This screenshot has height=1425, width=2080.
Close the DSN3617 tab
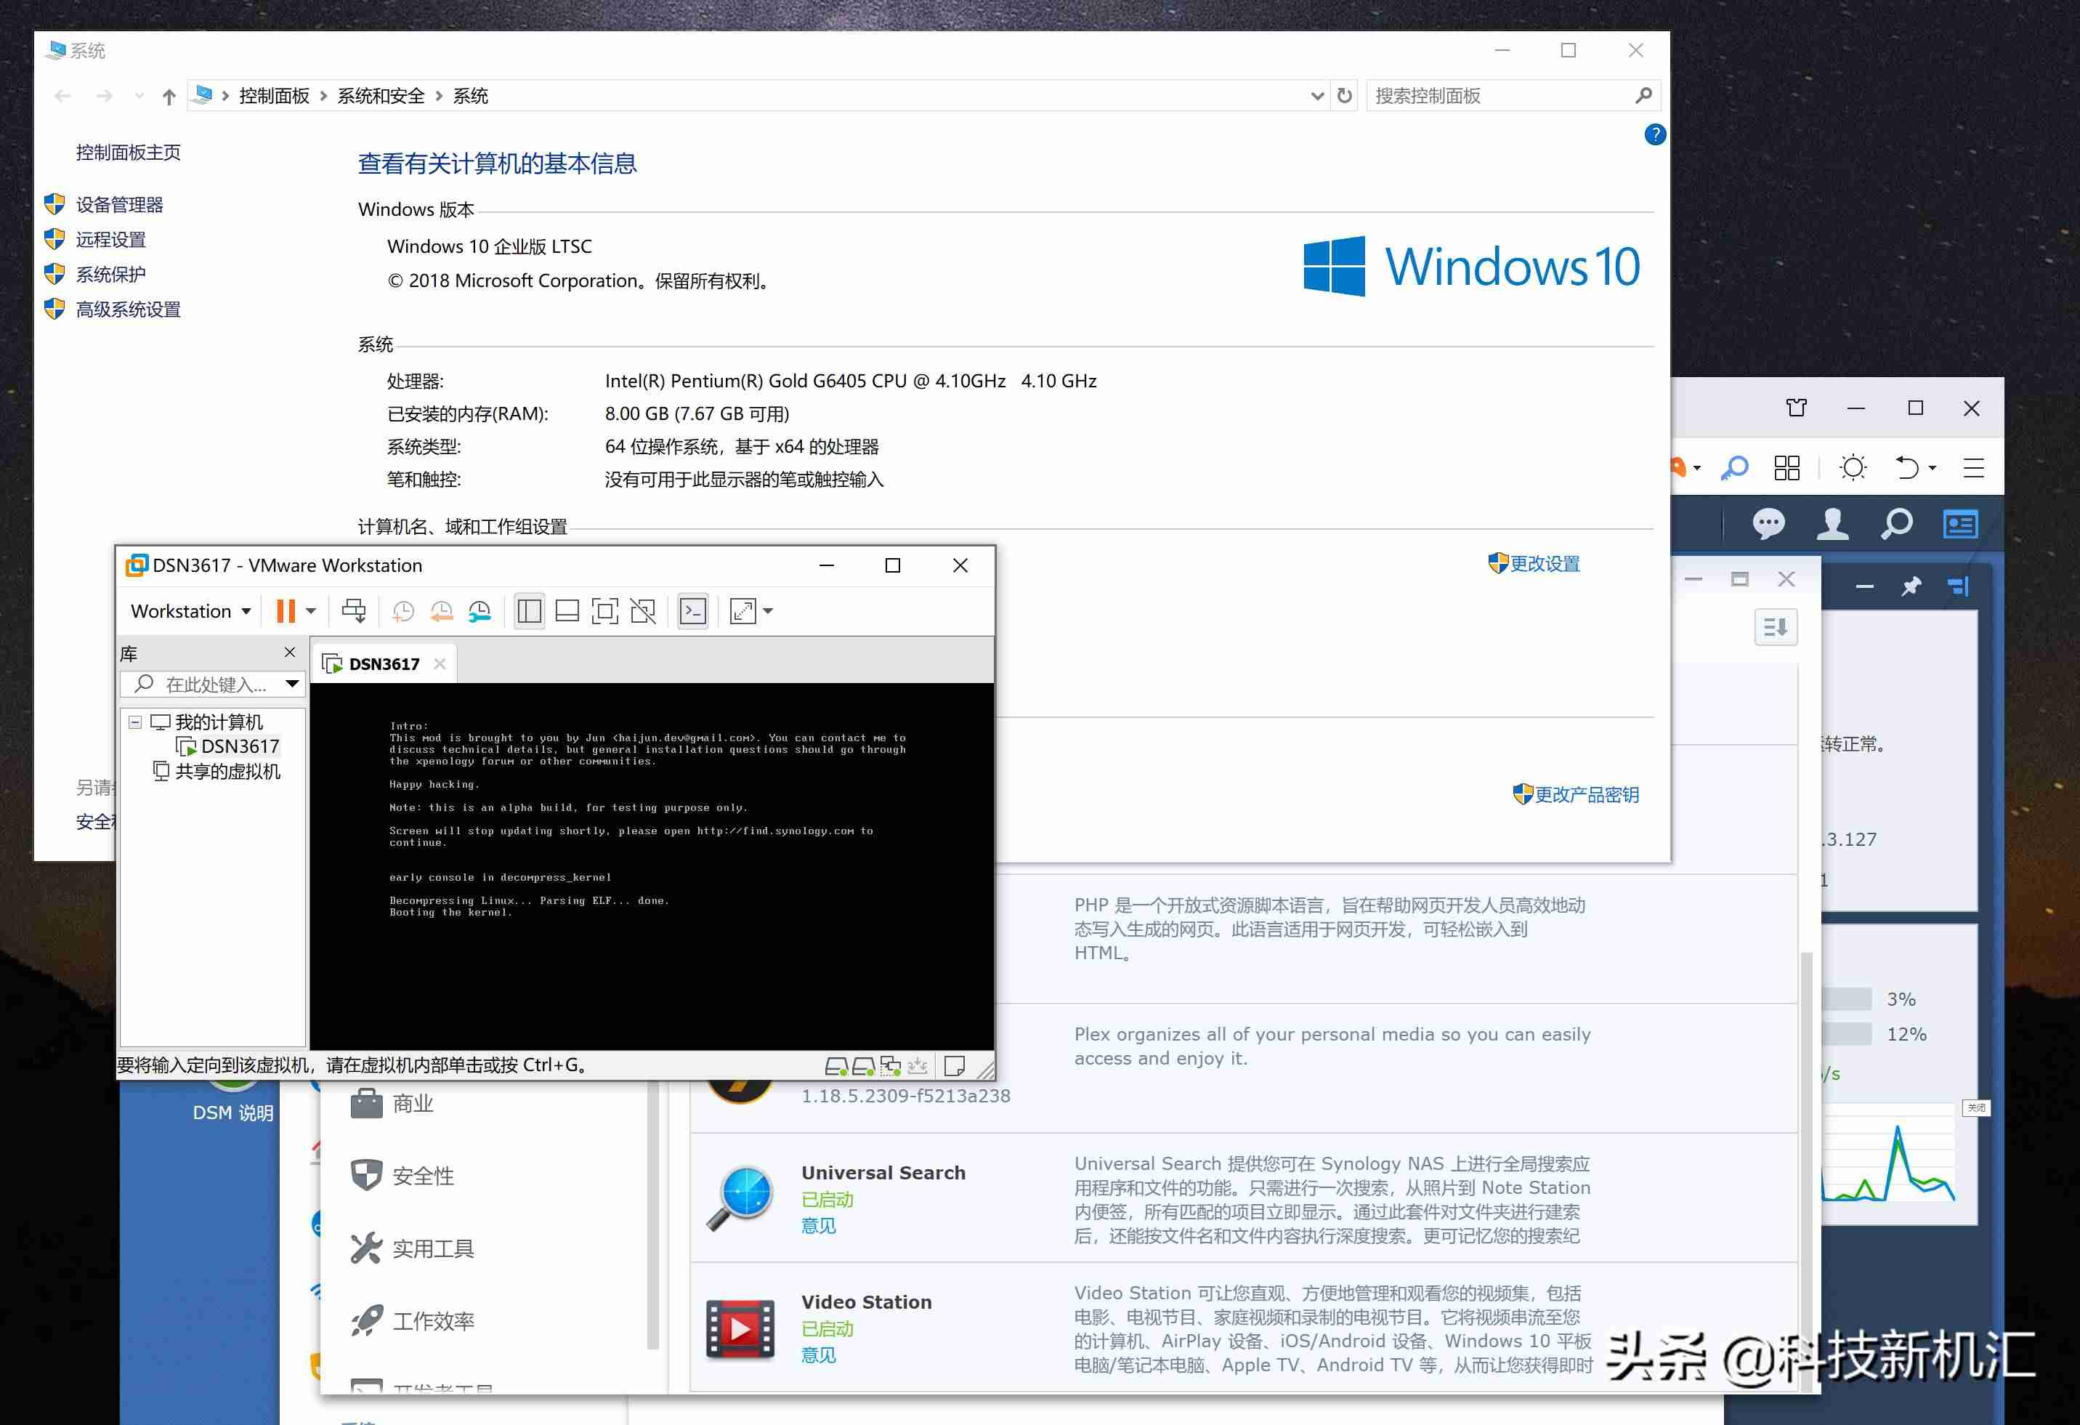coord(440,664)
